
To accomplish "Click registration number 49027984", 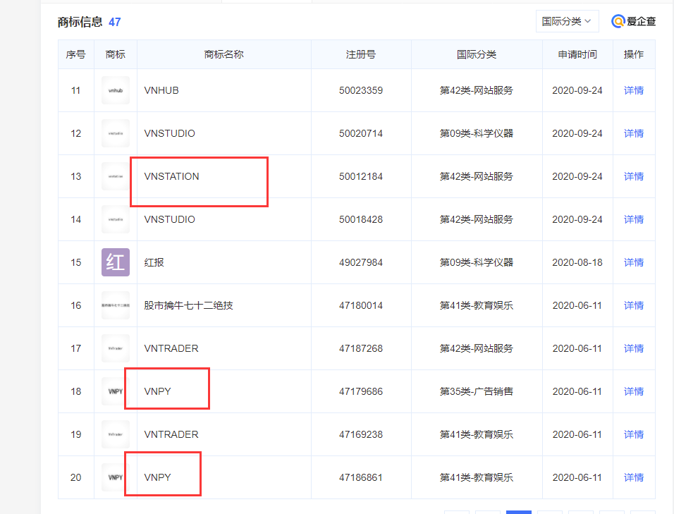I will (x=361, y=262).
